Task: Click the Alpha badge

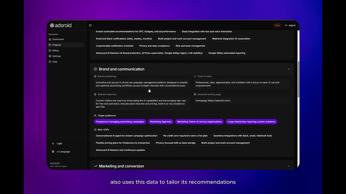Action: tap(277, 25)
